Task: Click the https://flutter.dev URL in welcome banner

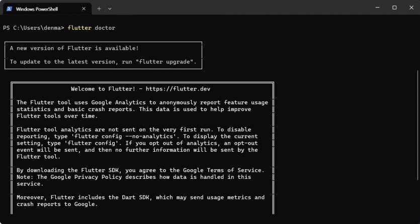Action: pos(178,89)
